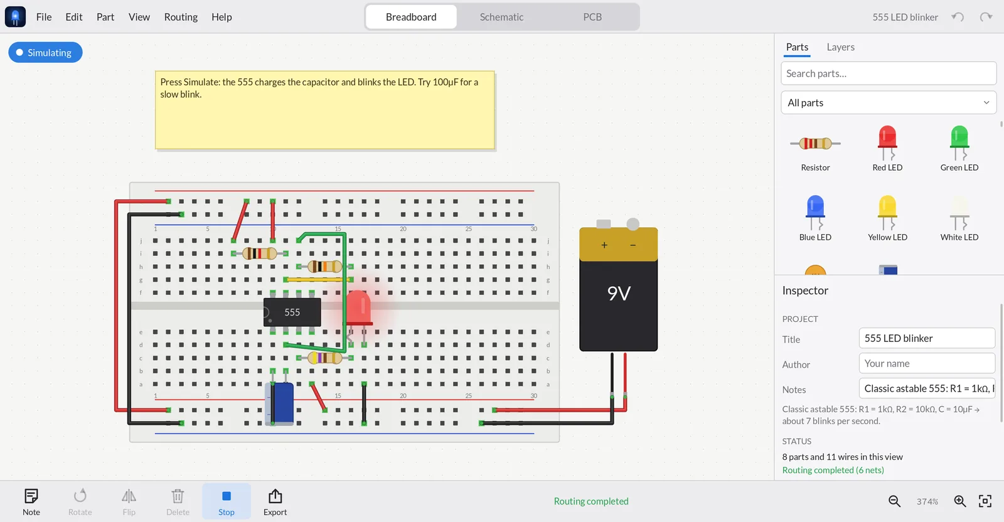Click the Flip tool
Screen dimensions: 1004x522
click(x=129, y=502)
